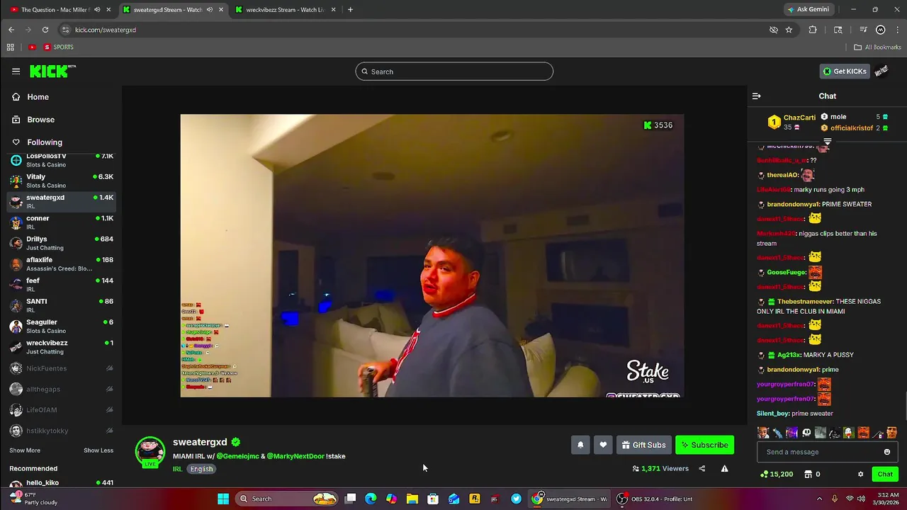Click the KICK logo
907x510 pixels.
coord(52,71)
